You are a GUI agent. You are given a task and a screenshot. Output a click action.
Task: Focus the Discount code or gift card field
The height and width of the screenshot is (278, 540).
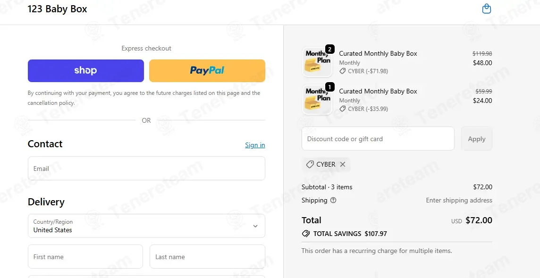click(378, 139)
